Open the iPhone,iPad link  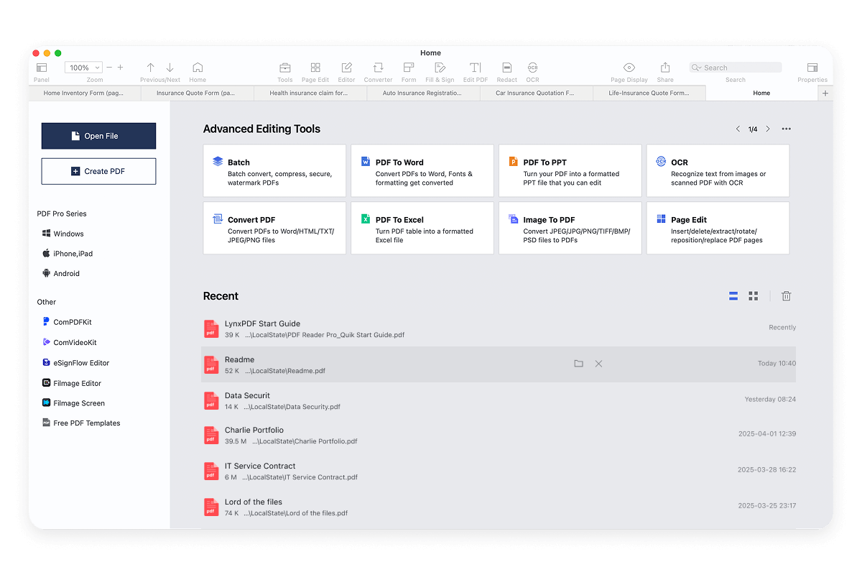point(68,254)
